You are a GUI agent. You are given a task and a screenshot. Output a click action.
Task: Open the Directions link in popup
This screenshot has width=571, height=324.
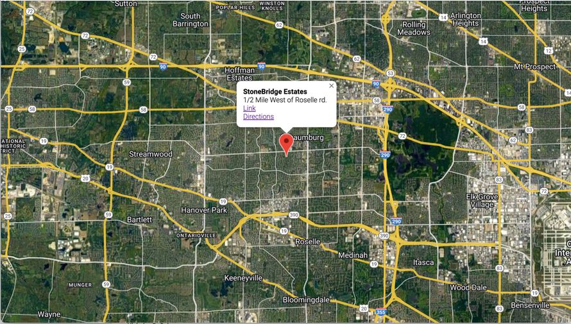click(259, 117)
